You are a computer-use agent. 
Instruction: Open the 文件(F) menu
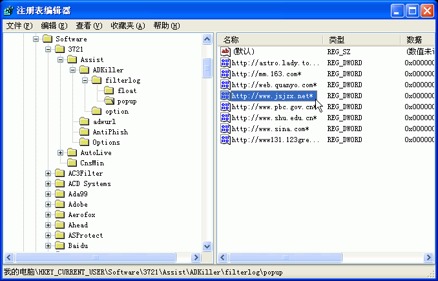(x=19, y=26)
